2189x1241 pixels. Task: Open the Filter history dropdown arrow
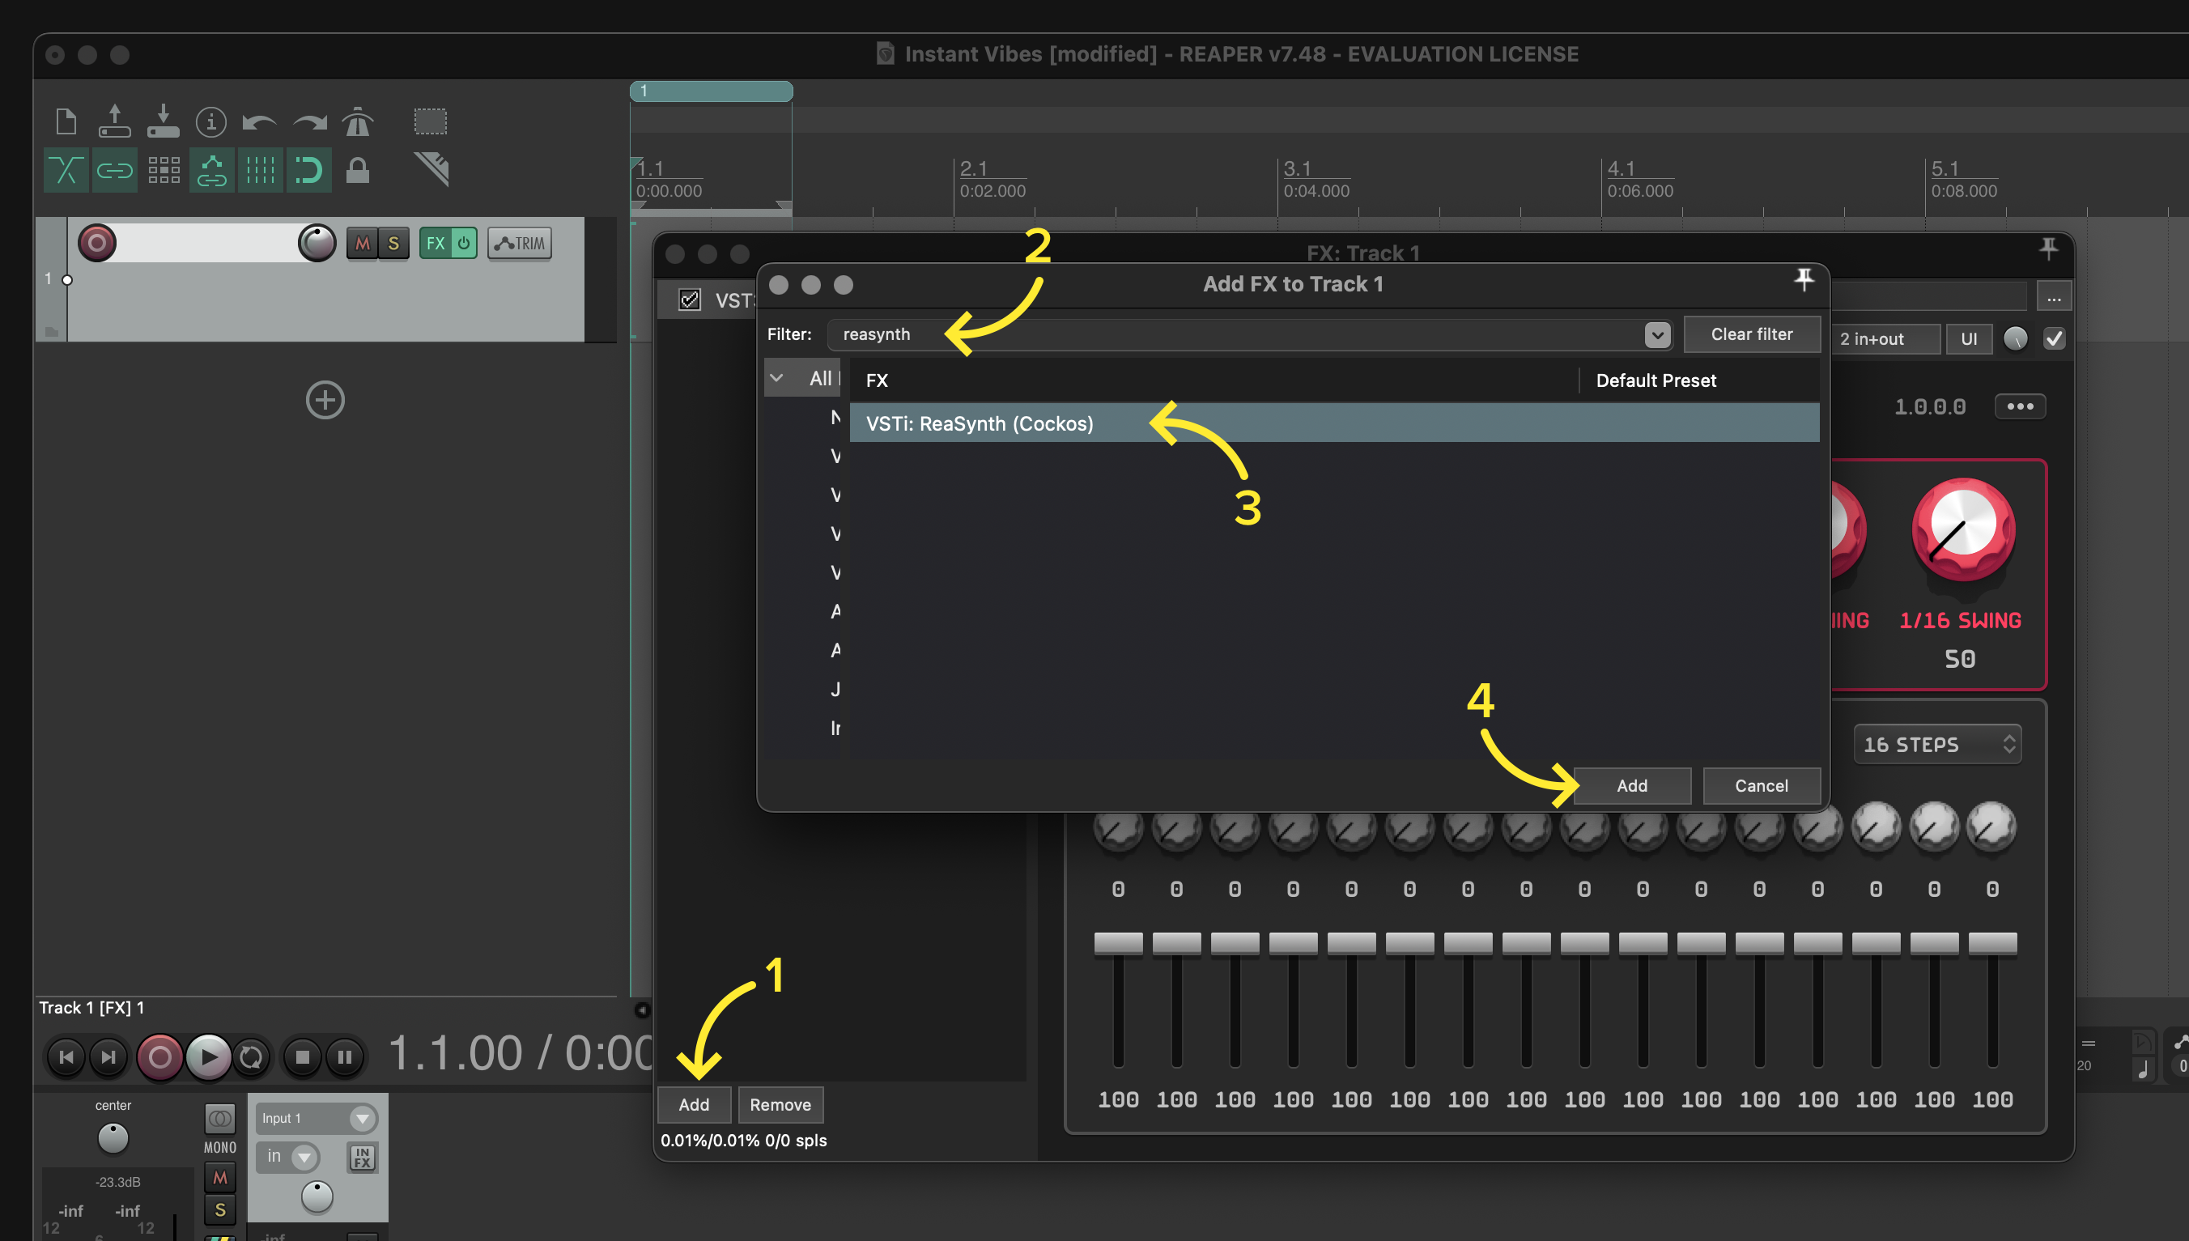pyautogui.click(x=1657, y=334)
